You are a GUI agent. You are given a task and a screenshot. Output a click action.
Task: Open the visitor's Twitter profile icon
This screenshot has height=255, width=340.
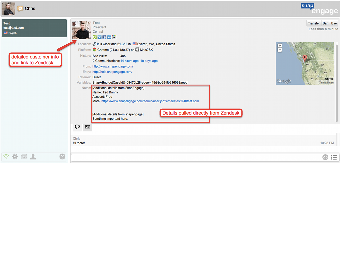[99, 37]
